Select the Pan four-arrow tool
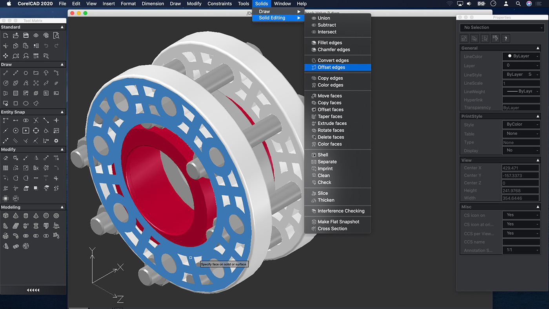The height and width of the screenshot is (309, 549). click(x=5, y=56)
